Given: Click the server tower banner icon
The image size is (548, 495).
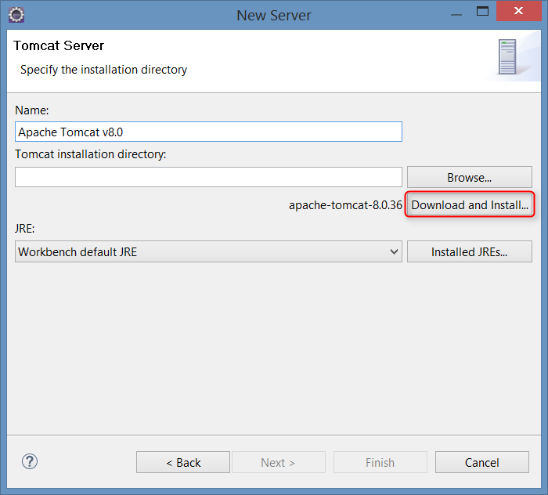Looking at the screenshot, I should [x=507, y=56].
